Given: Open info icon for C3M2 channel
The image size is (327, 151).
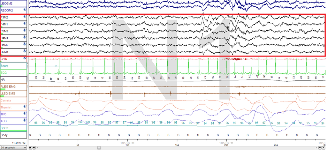Looking at the screenshot, I should [x=25, y=30].
